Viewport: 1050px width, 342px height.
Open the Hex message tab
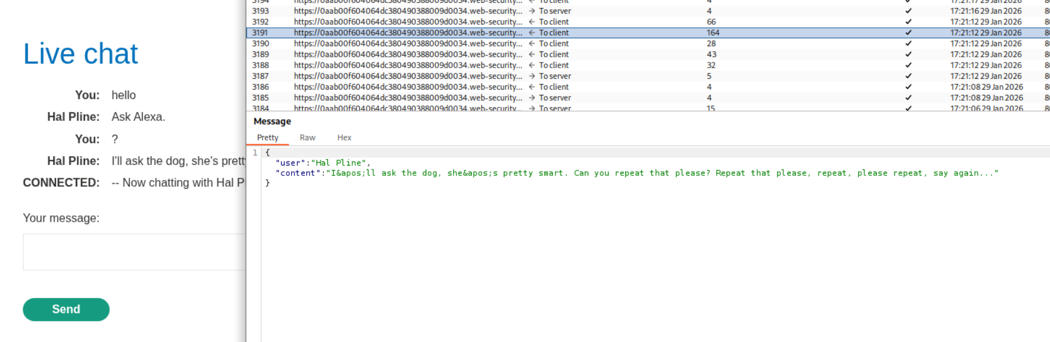coord(344,138)
